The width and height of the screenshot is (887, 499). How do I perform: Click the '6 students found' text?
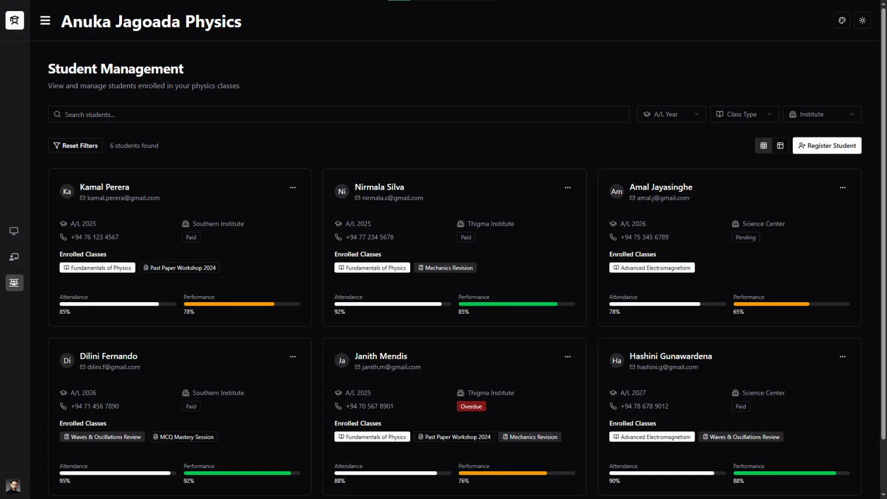134,146
